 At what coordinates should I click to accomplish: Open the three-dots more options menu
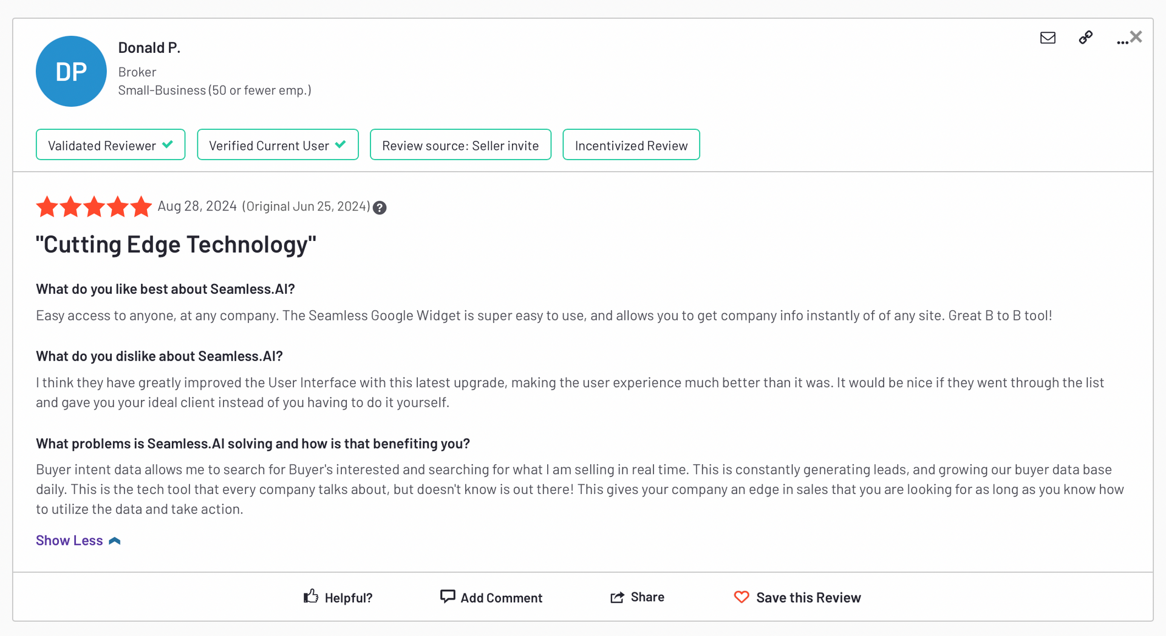[1122, 41]
